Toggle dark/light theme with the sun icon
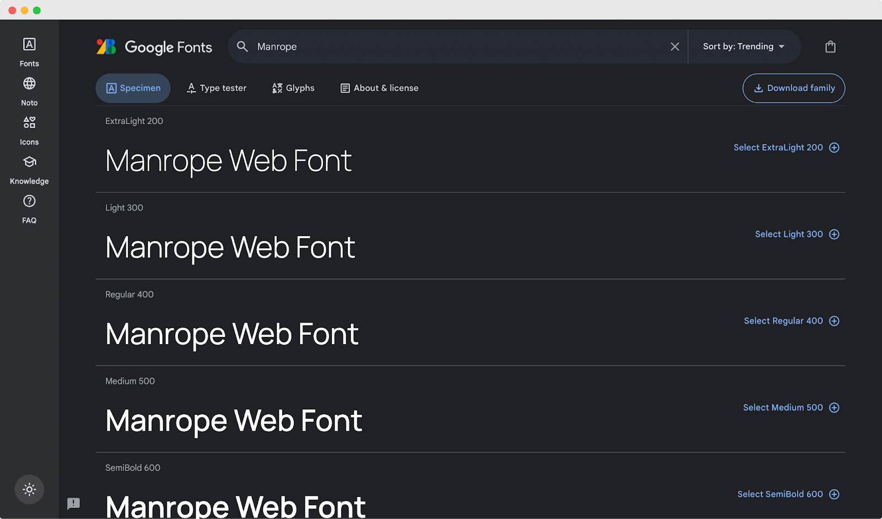 click(29, 489)
